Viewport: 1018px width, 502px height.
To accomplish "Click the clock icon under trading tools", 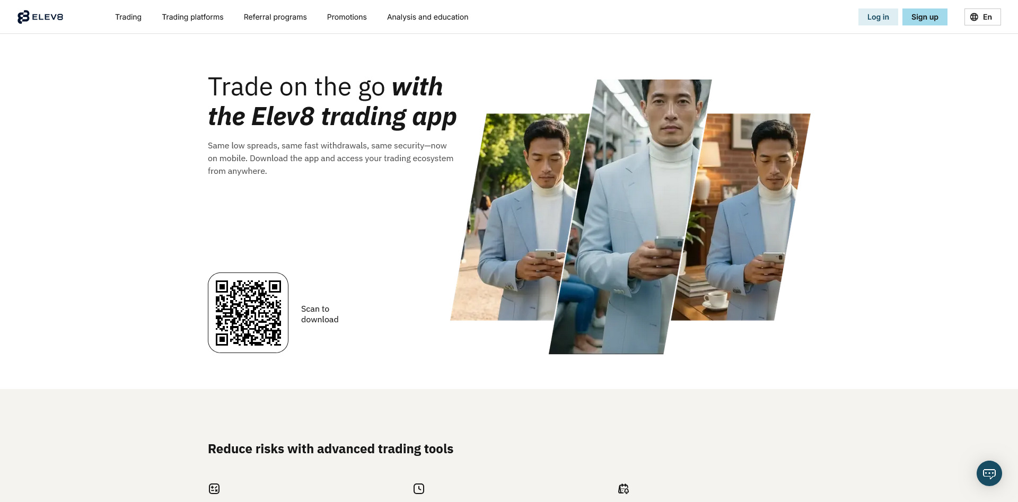I will 419,489.
